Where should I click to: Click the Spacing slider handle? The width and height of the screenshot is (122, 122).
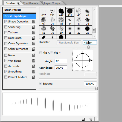pos(97,88)
